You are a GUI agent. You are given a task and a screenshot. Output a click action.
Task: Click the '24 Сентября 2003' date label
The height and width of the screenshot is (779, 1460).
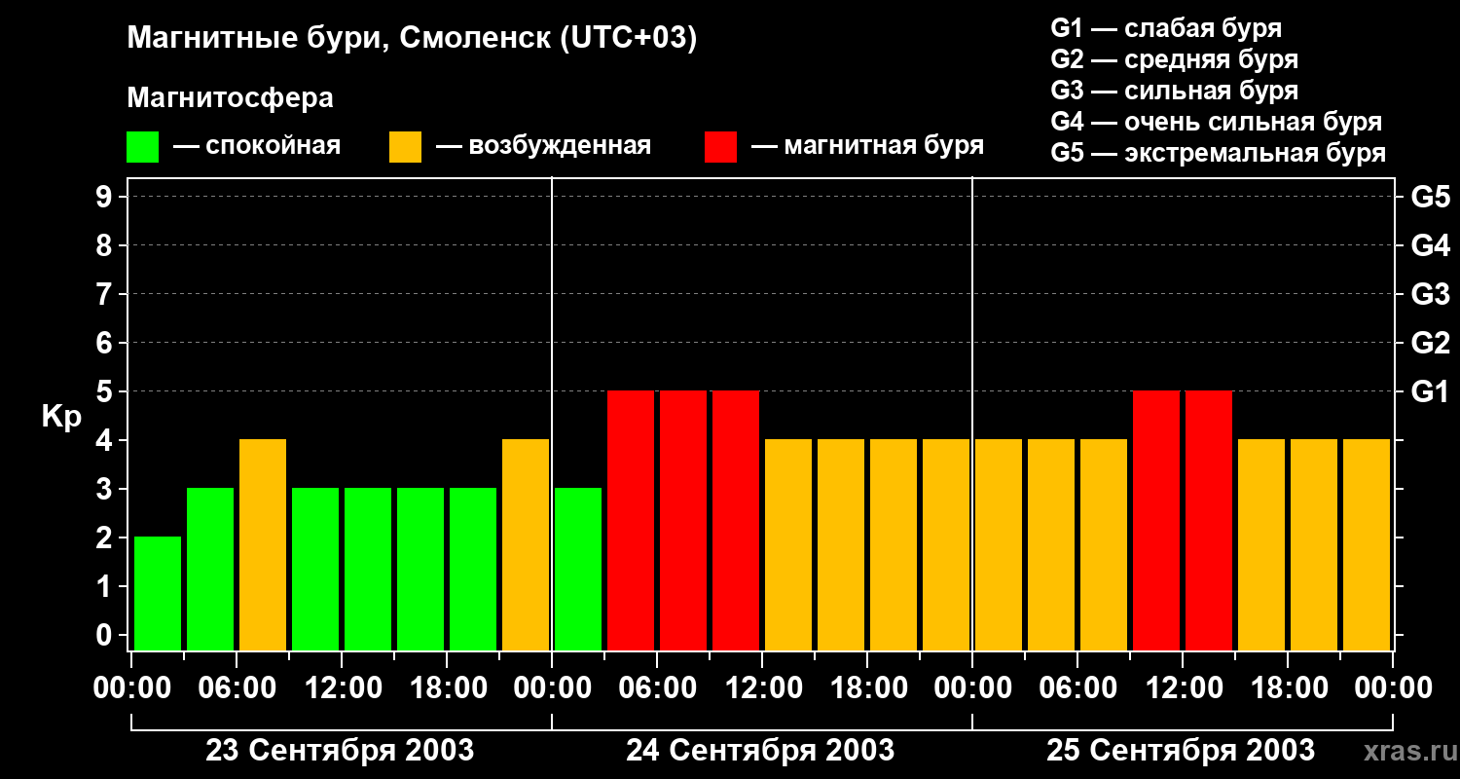click(x=760, y=751)
